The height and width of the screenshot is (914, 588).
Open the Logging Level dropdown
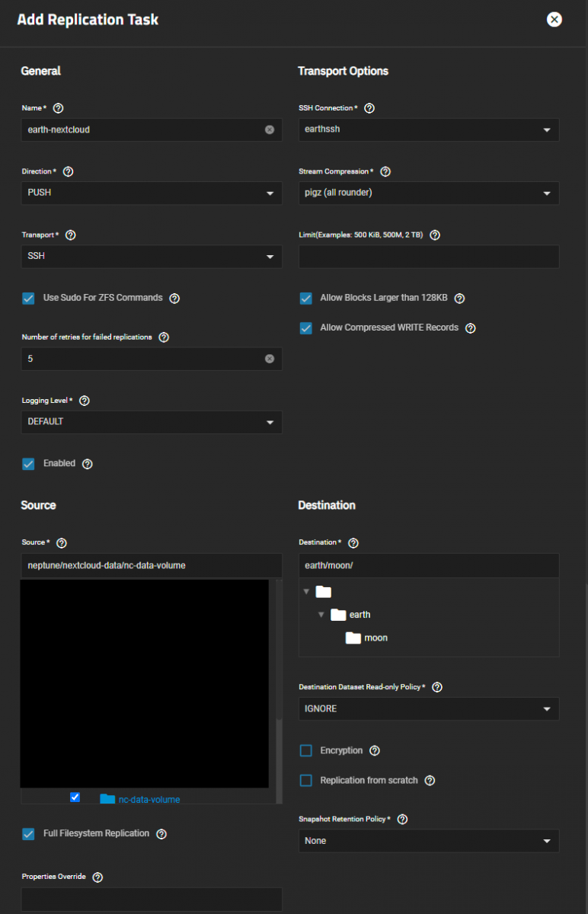click(x=152, y=422)
